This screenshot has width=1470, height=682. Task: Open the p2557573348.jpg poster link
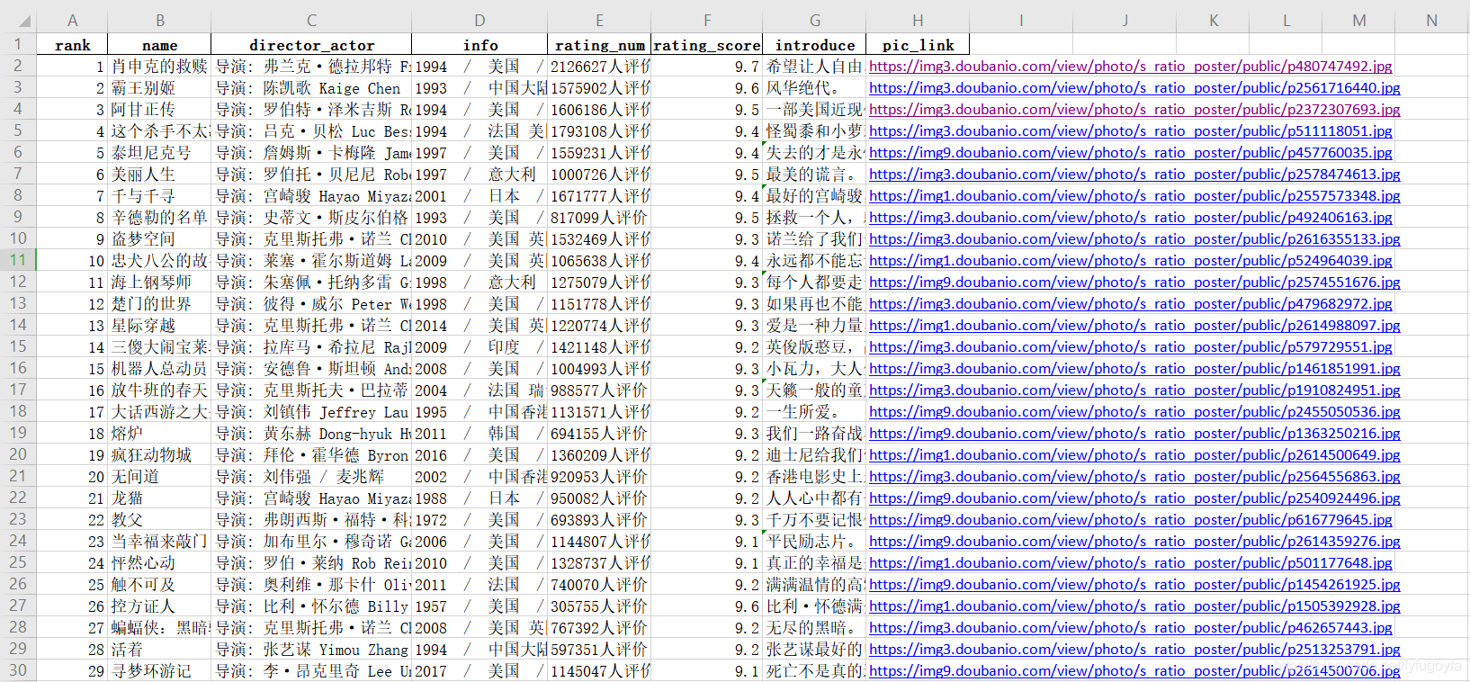point(1134,196)
